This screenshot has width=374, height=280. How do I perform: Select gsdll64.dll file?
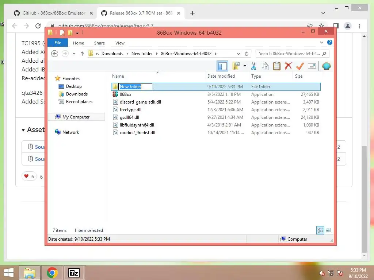point(129,117)
